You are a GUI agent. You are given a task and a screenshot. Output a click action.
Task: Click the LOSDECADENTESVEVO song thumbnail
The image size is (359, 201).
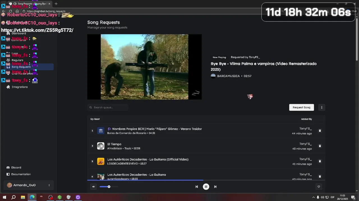101,161
